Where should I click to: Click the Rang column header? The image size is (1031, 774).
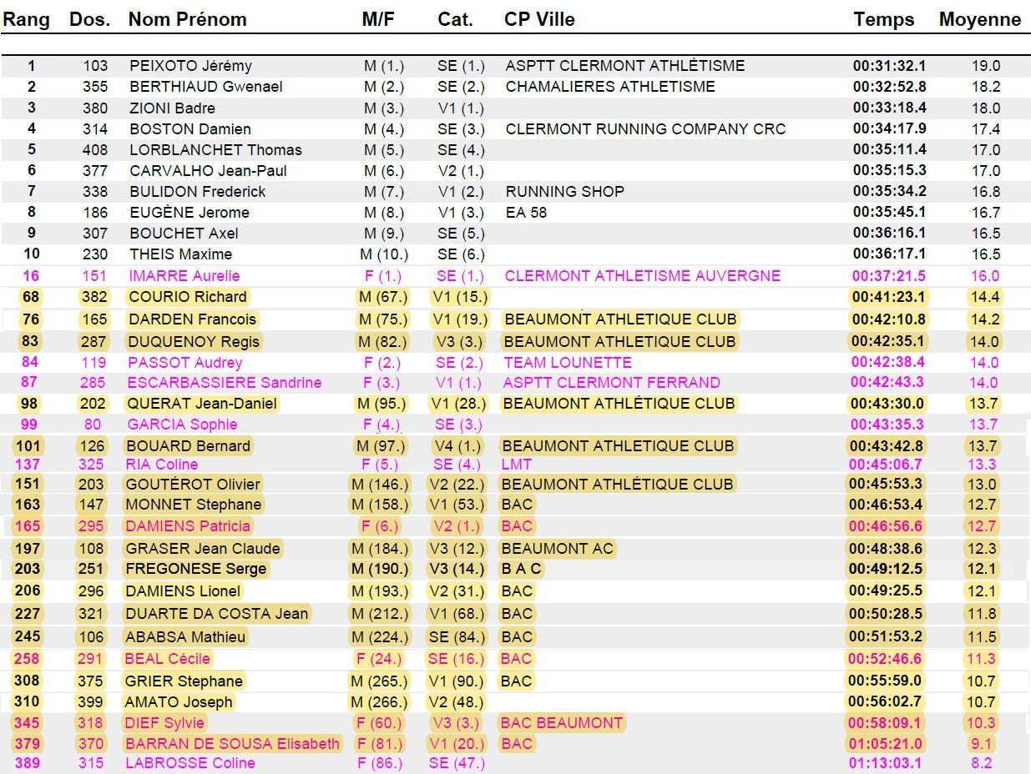click(26, 20)
